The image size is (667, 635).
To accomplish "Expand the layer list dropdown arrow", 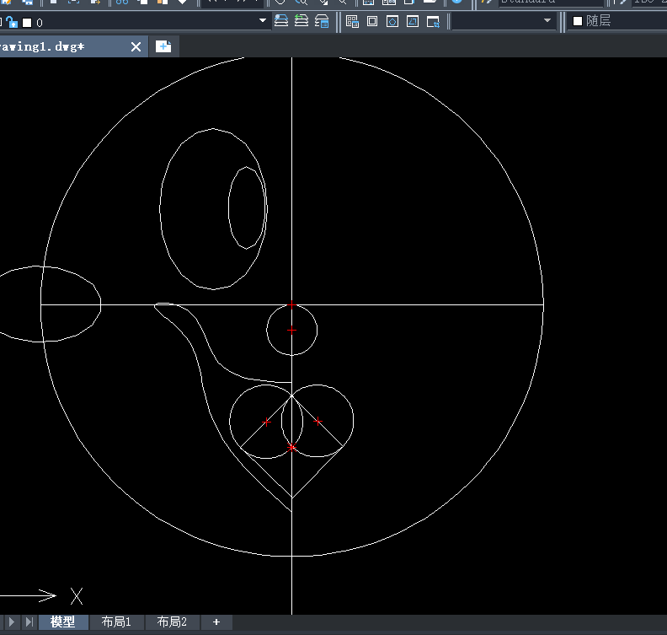I will click(263, 20).
